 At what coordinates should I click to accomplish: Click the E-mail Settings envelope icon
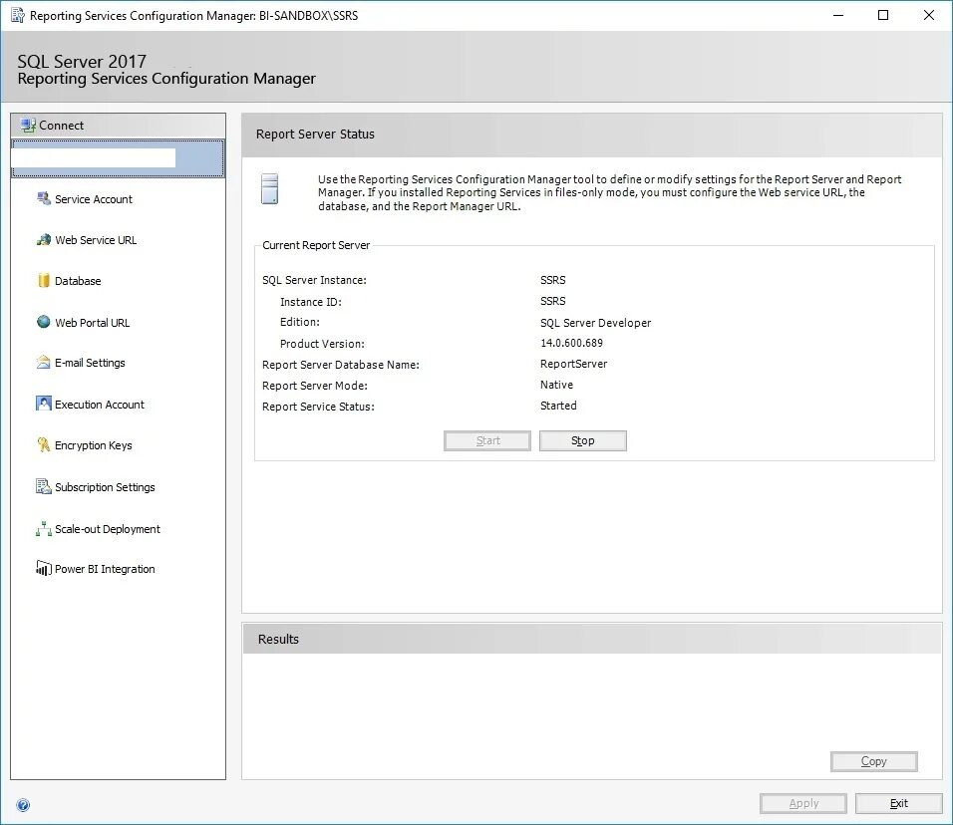(43, 362)
